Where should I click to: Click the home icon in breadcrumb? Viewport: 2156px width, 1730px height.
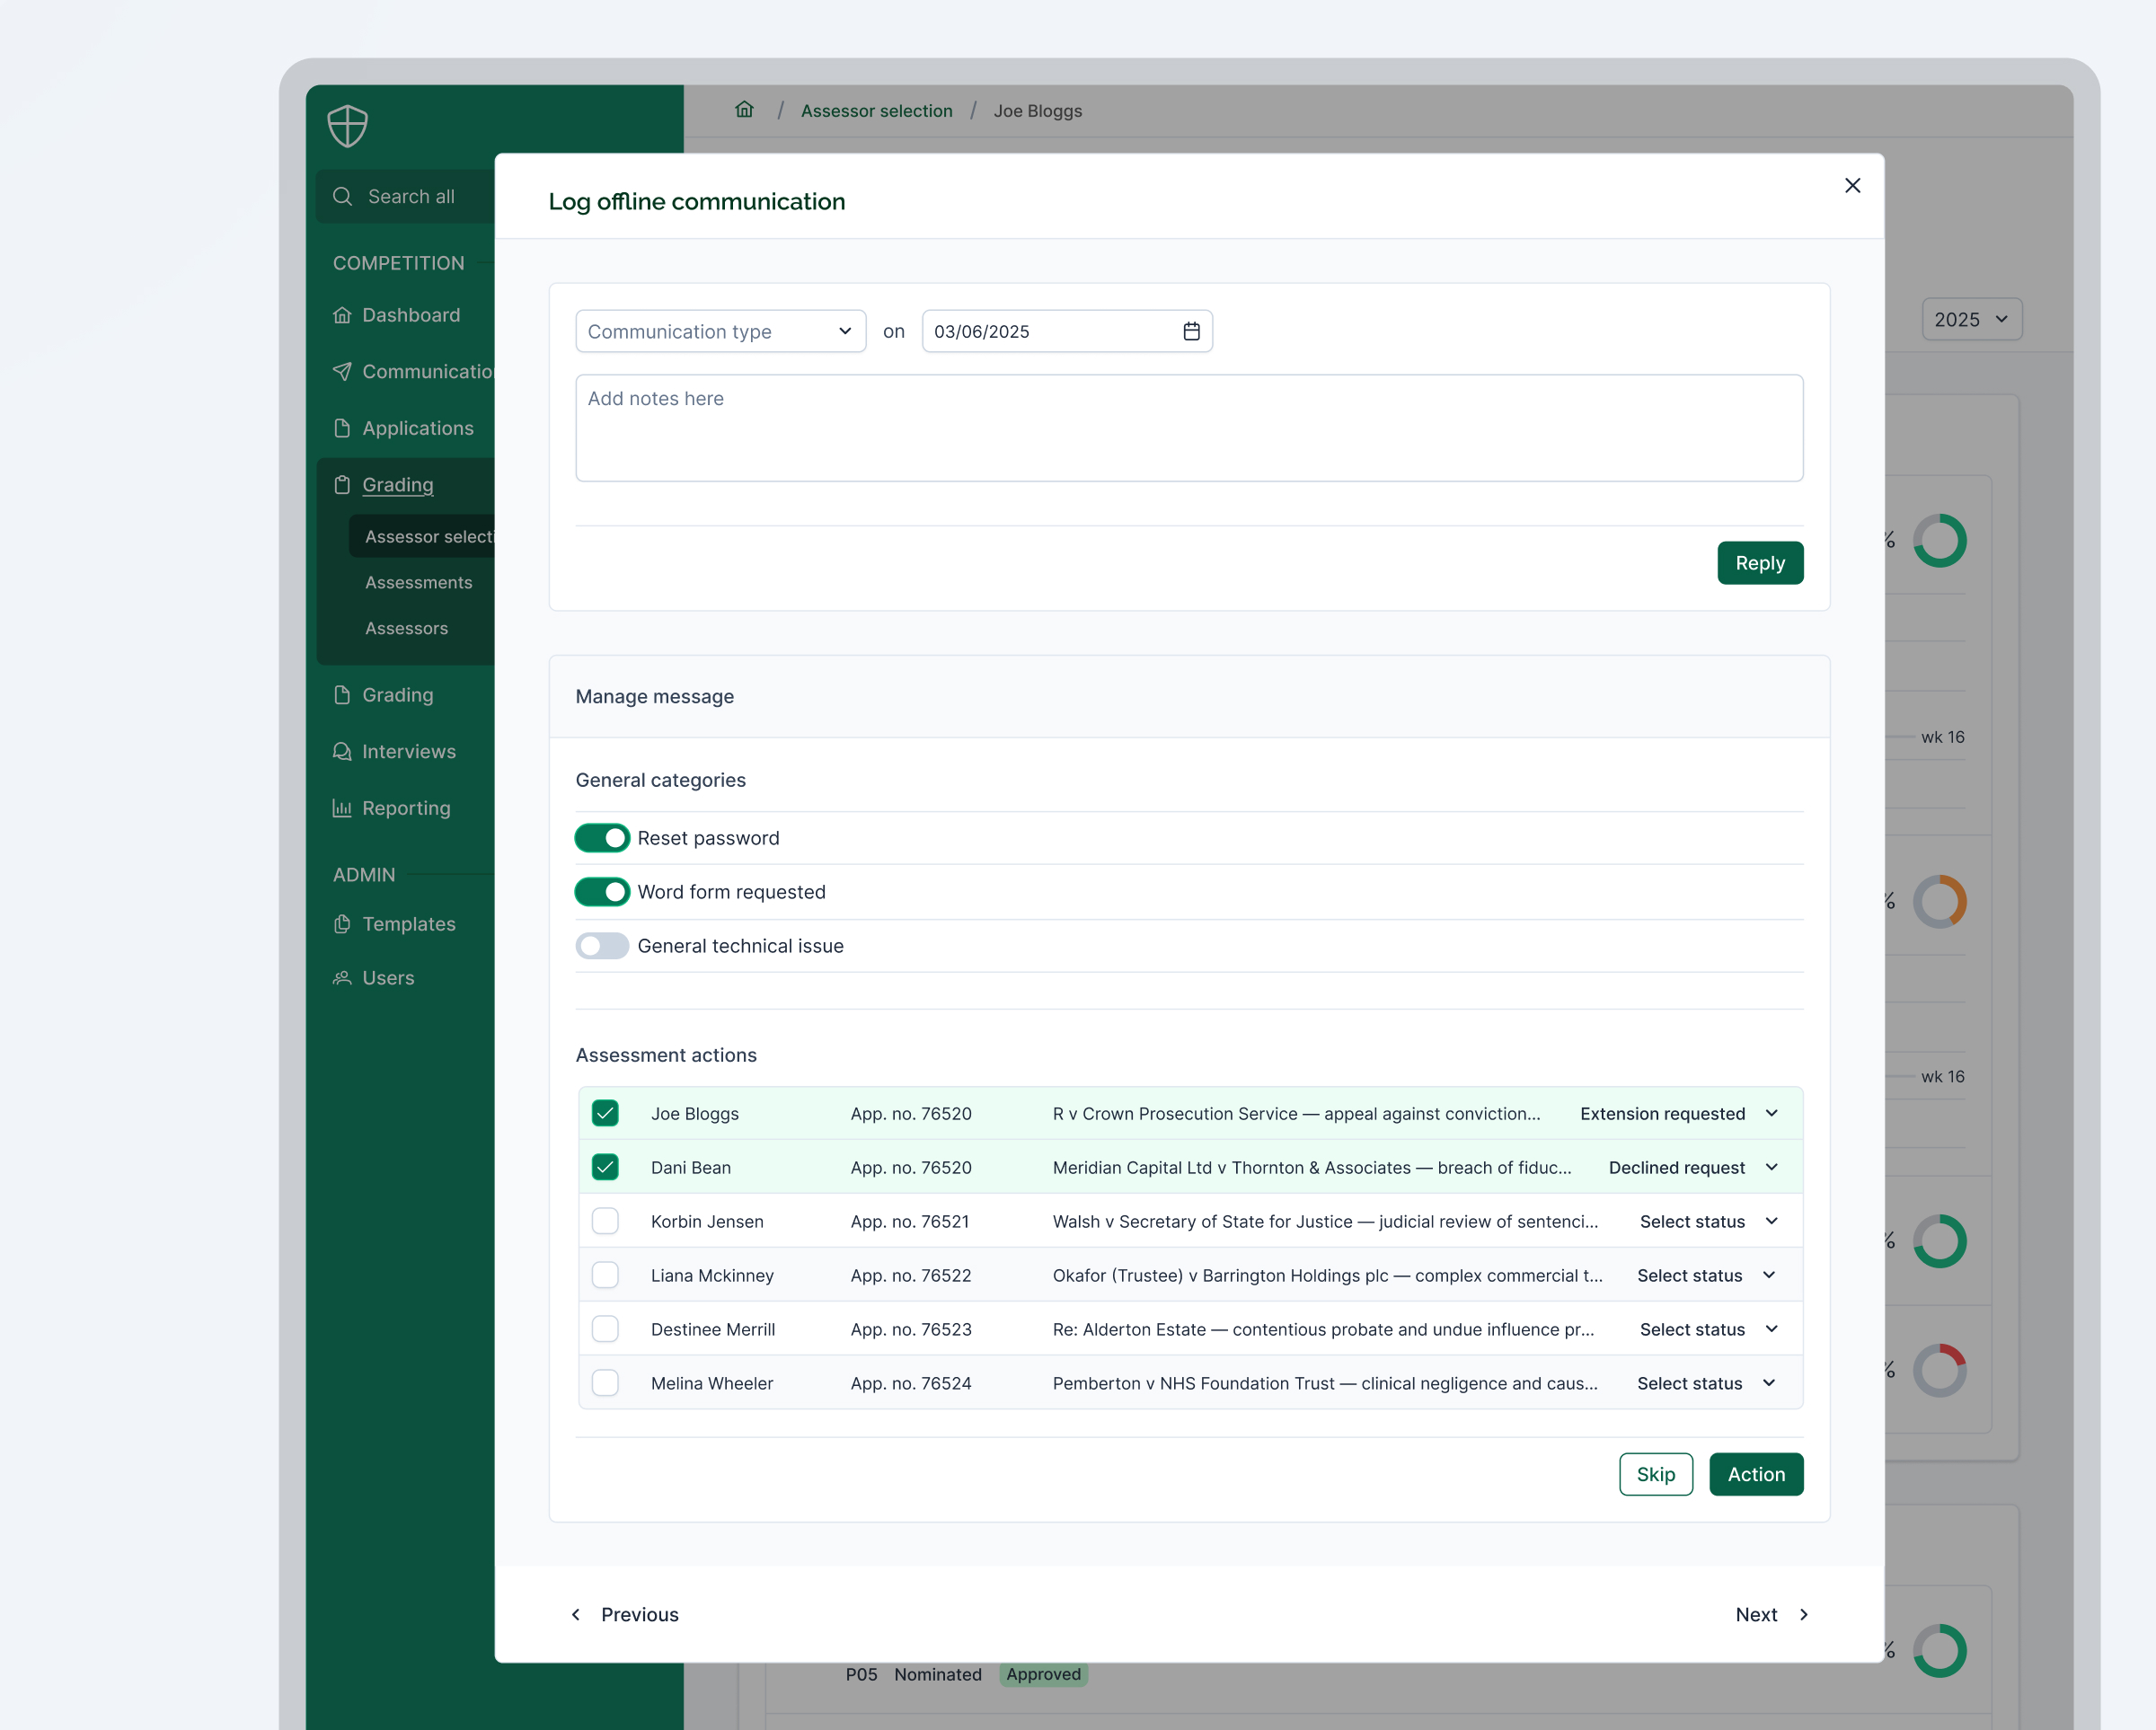point(744,110)
